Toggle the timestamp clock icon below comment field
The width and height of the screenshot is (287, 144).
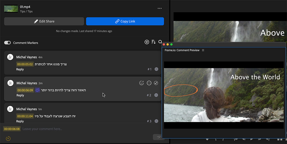(x=8, y=139)
